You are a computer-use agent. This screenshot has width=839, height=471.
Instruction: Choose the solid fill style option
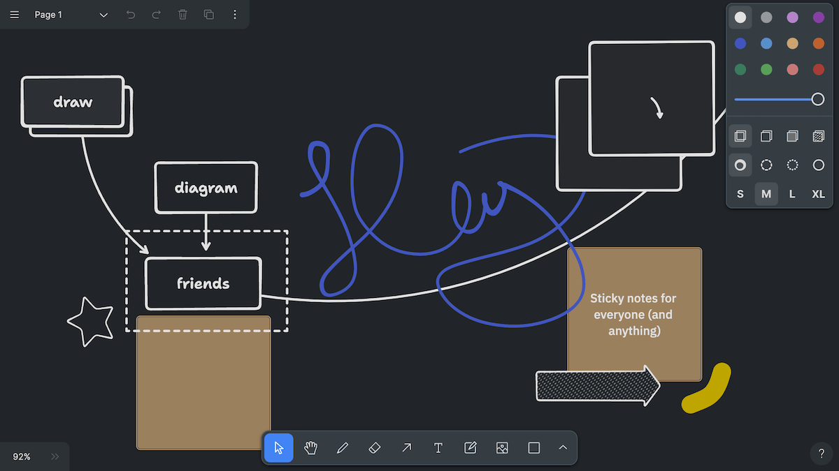click(792, 136)
